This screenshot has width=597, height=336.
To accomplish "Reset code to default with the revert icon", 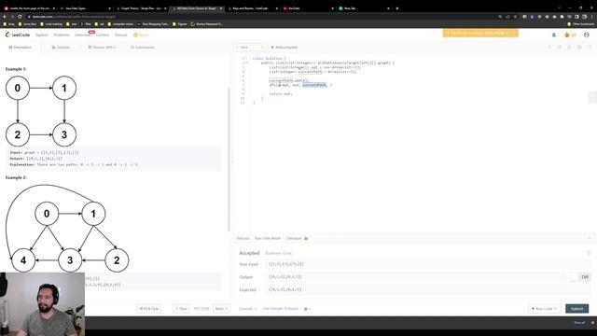I will (x=569, y=48).
